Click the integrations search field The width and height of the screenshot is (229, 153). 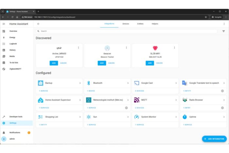point(128,31)
